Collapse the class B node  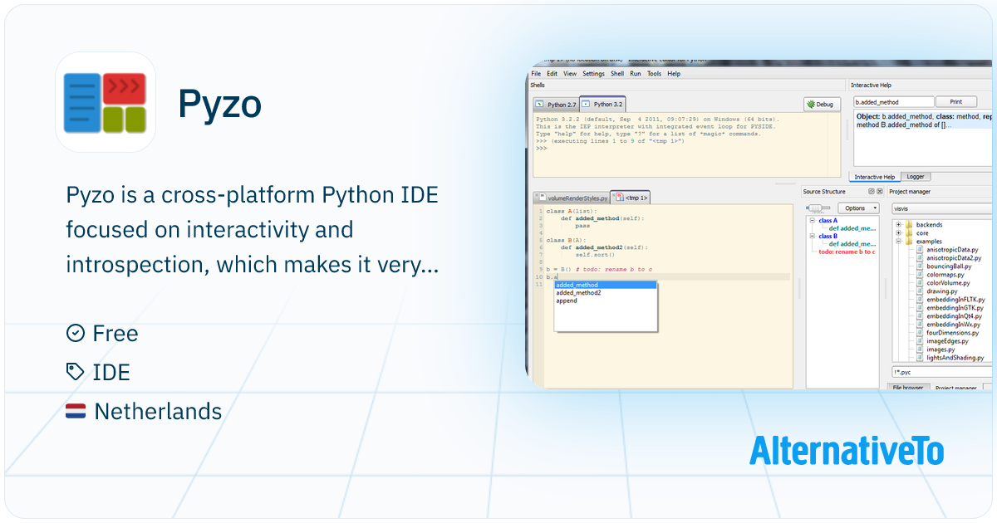813,236
